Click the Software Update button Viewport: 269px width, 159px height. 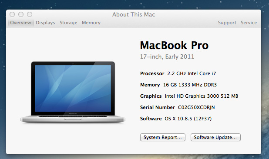click(x=215, y=137)
